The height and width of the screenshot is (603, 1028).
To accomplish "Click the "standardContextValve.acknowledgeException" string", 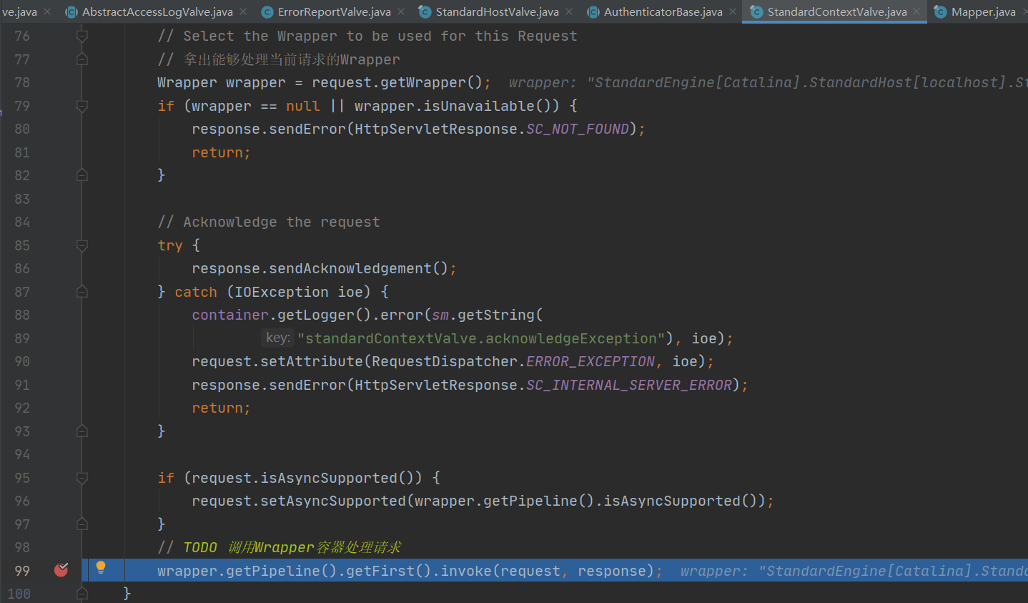I will (x=481, y=338).
